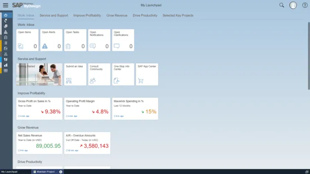Click the search magnifier icon
Image resolution: width=310 pixels, height=174 pixels.
pyautogui.click(x=282, y=5)
